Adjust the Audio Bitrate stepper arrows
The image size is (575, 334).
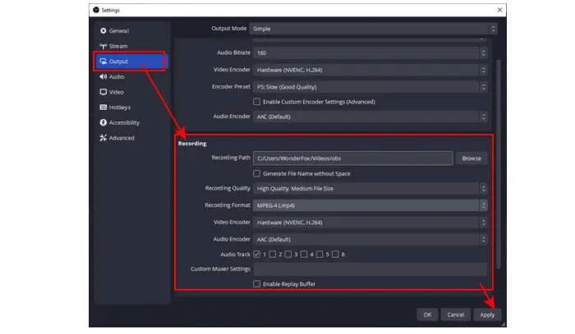pyautogui.click(x=482, y=53)
